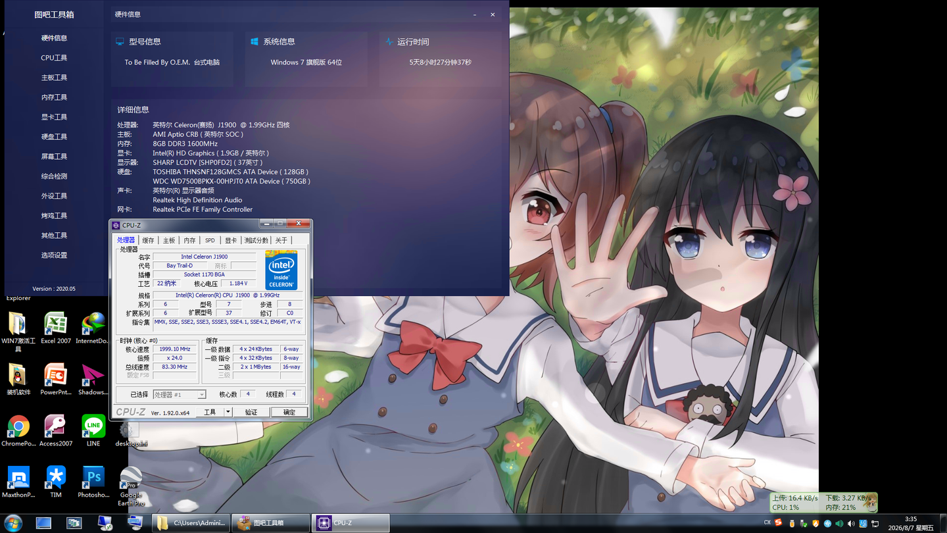Open the 关于 tab in CPU-Z
Viewport: 947px width, 533px height.
point(281,240)
